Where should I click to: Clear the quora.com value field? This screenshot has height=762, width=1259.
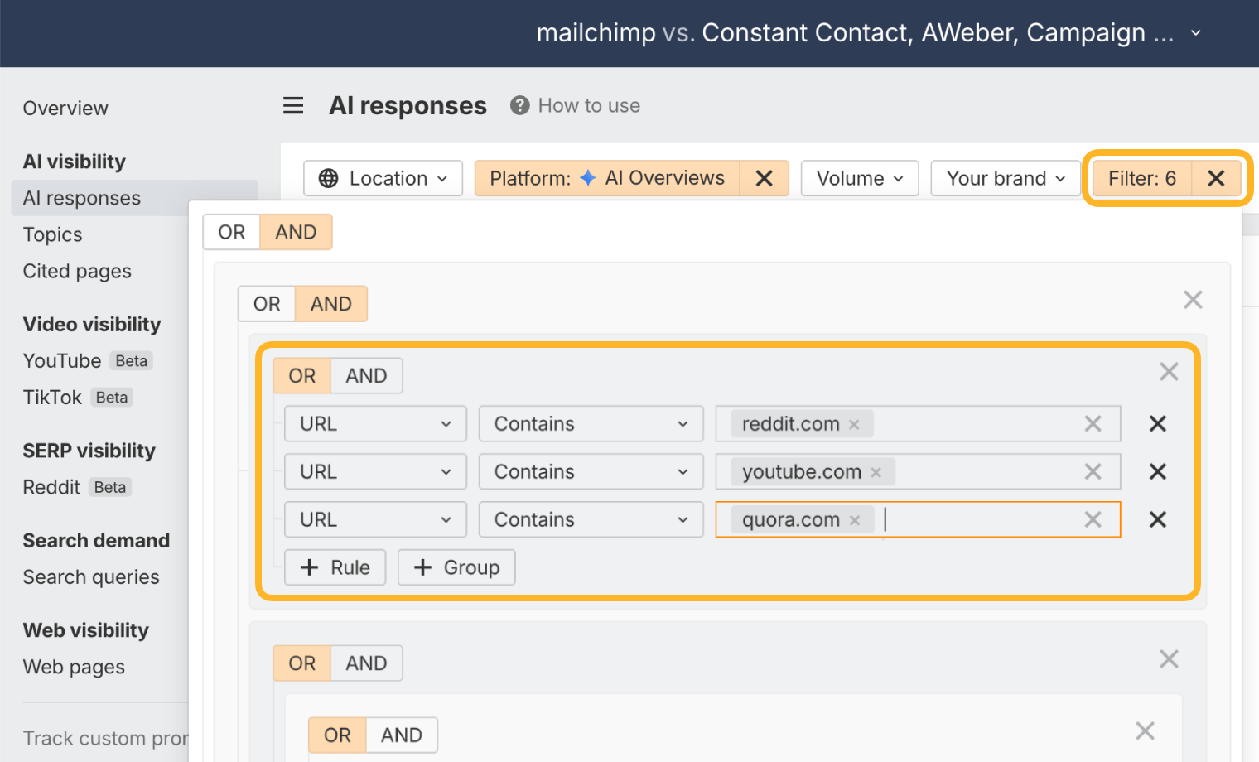coord(1093,520)
